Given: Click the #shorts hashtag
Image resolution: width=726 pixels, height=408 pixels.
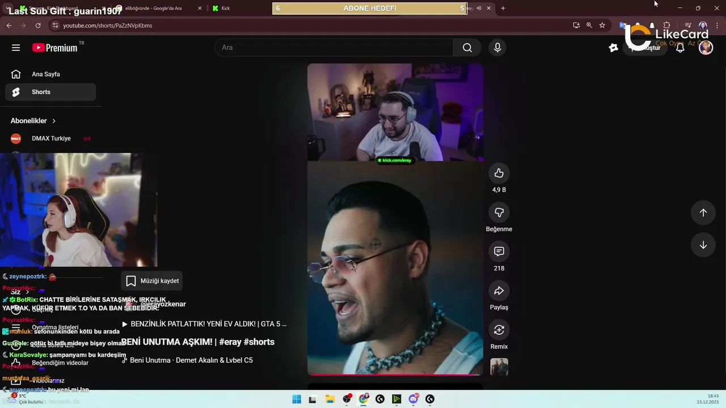Looking at the screenshot, I should tap(259, 342).
